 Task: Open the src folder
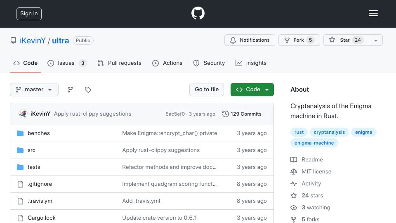pyautogui.click(x=31, y=150)
